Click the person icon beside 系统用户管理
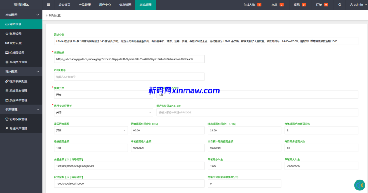 click(7, 128)
